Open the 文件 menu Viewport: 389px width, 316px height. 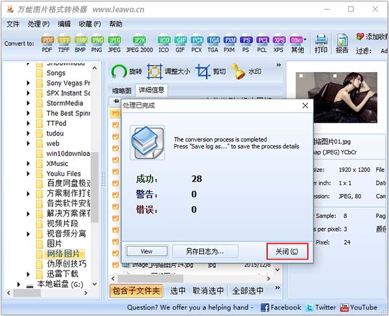click(x=13, y=24)
